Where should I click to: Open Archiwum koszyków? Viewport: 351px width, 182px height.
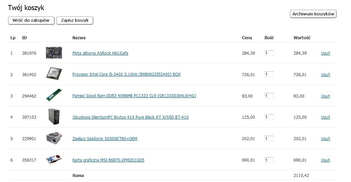(x=313, y=14)
